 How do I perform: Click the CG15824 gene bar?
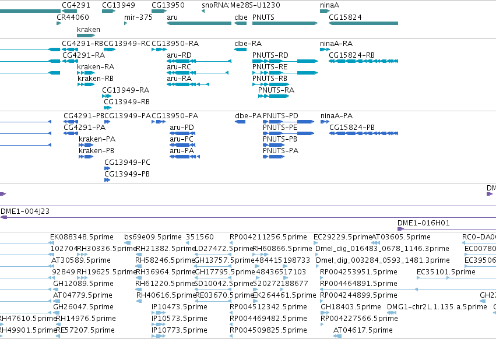(363, 23)
